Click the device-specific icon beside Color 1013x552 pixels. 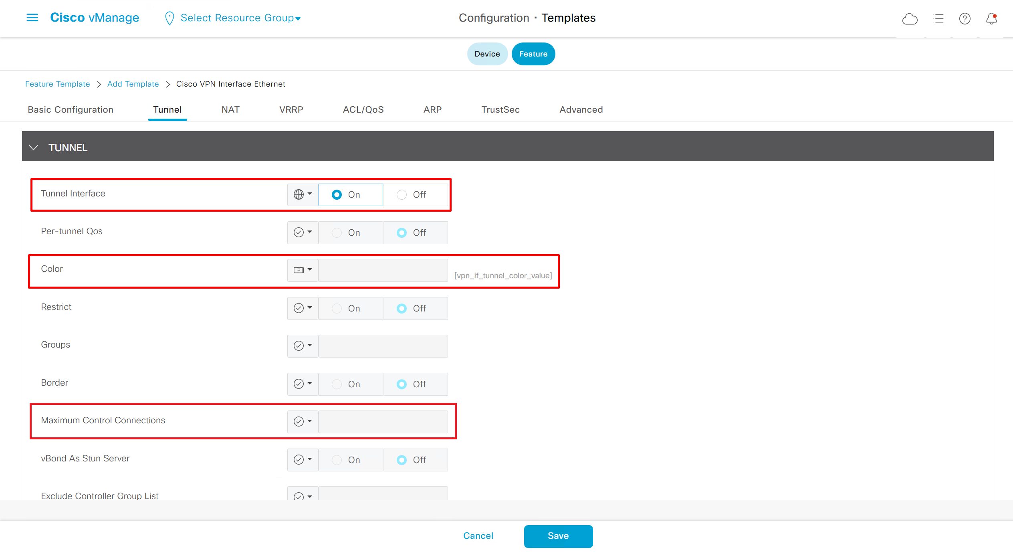click(x=299, y=270)
